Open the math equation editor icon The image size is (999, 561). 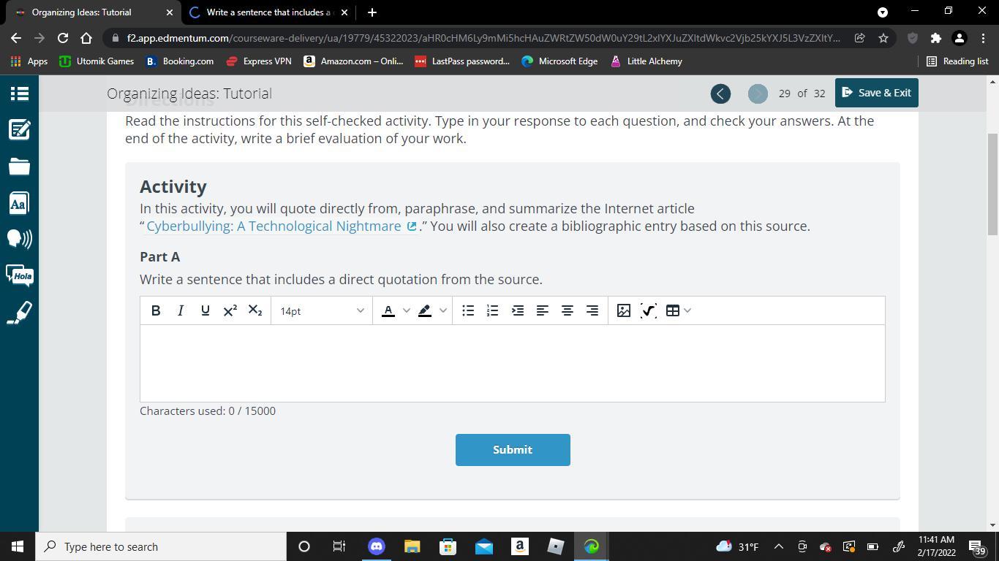pos(648,310)
